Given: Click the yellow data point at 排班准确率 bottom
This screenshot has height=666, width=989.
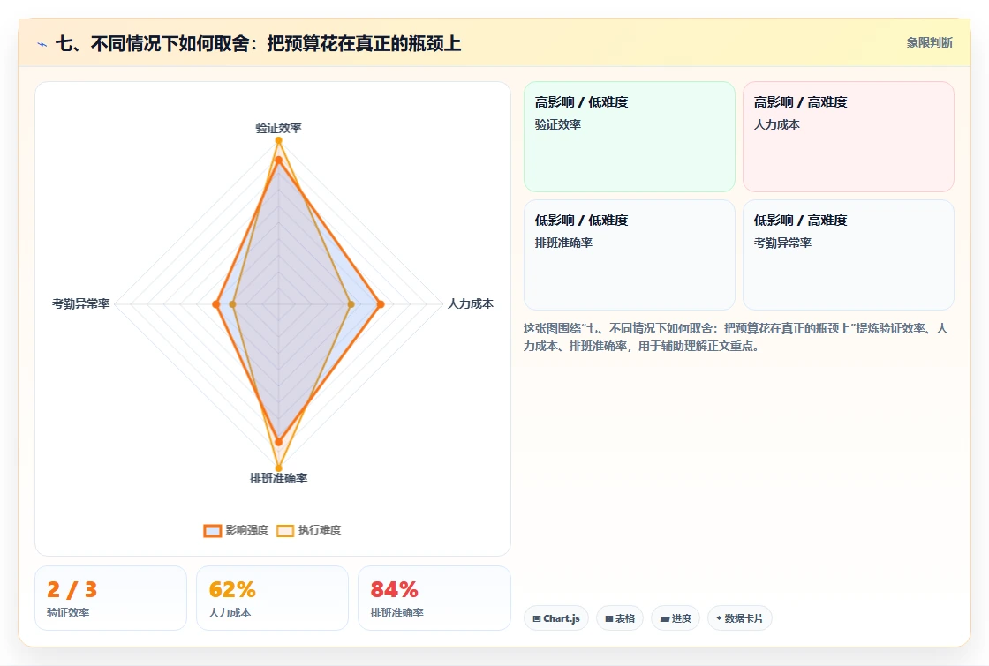Looking at the screenshot, I should tap(278, 468).
